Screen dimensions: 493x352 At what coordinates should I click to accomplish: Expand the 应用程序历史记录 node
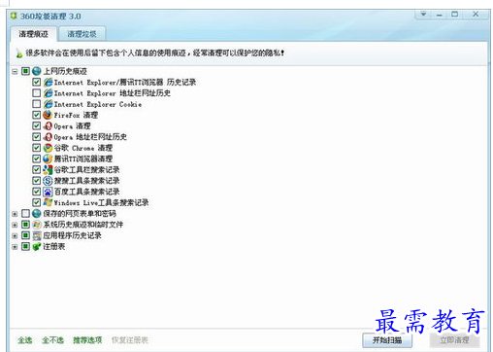tap(15, 235)
